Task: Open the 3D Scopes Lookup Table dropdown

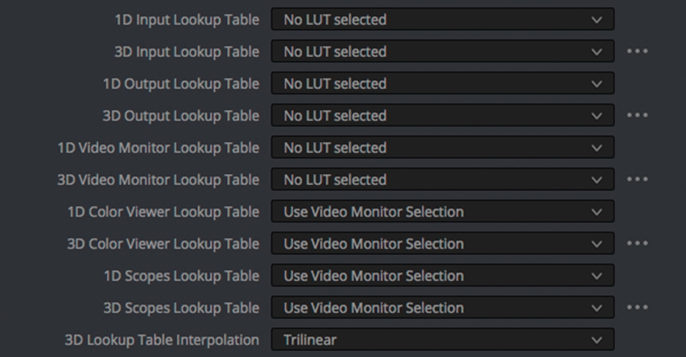Action: [442, 308]
